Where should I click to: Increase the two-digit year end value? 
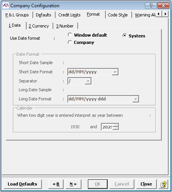coord(116,125)
